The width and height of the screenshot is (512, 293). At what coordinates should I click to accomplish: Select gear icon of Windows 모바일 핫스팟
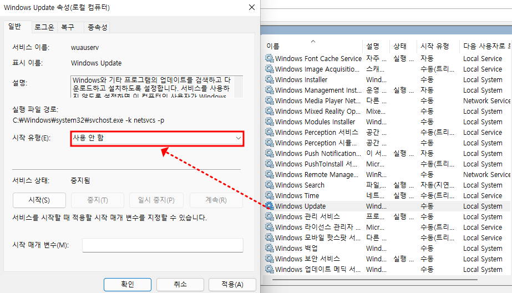tap(270, 238)
